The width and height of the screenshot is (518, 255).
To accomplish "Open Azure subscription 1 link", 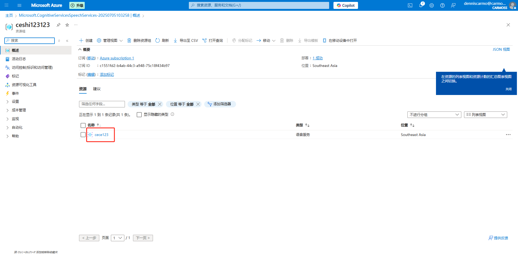I will 117,58.
